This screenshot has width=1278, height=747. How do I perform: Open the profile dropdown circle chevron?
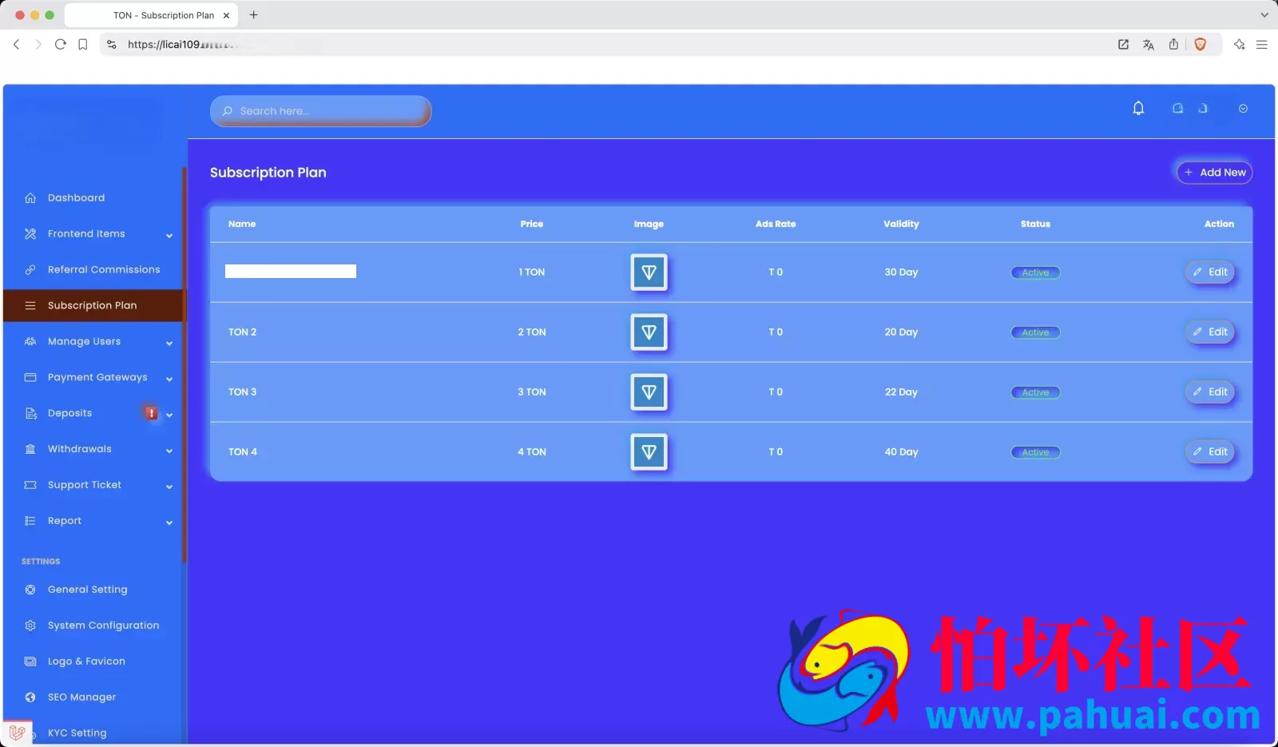[x=1243, y=109]
